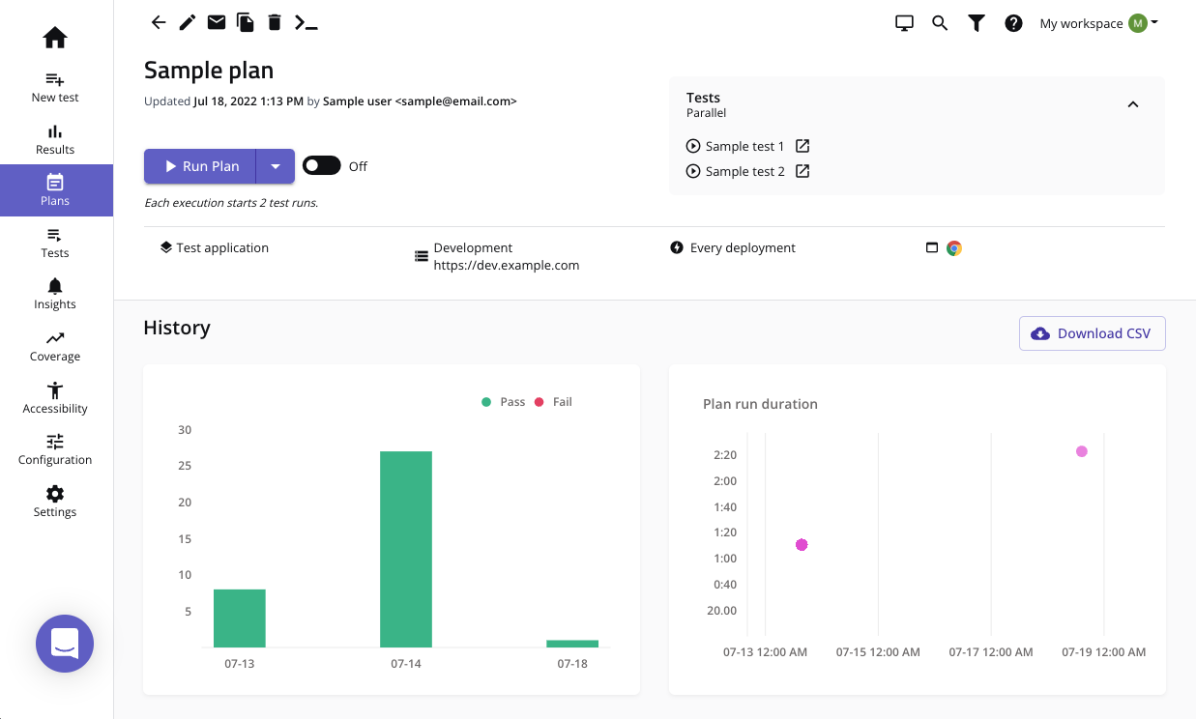Image resolution: width=1196 pixels, height=719 pixels.
Task: Click the Run Plan button
Action: tap(200, 166)
